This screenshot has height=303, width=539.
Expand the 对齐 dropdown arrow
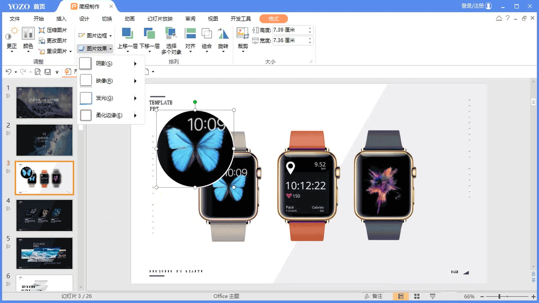[x=190, y=52]
